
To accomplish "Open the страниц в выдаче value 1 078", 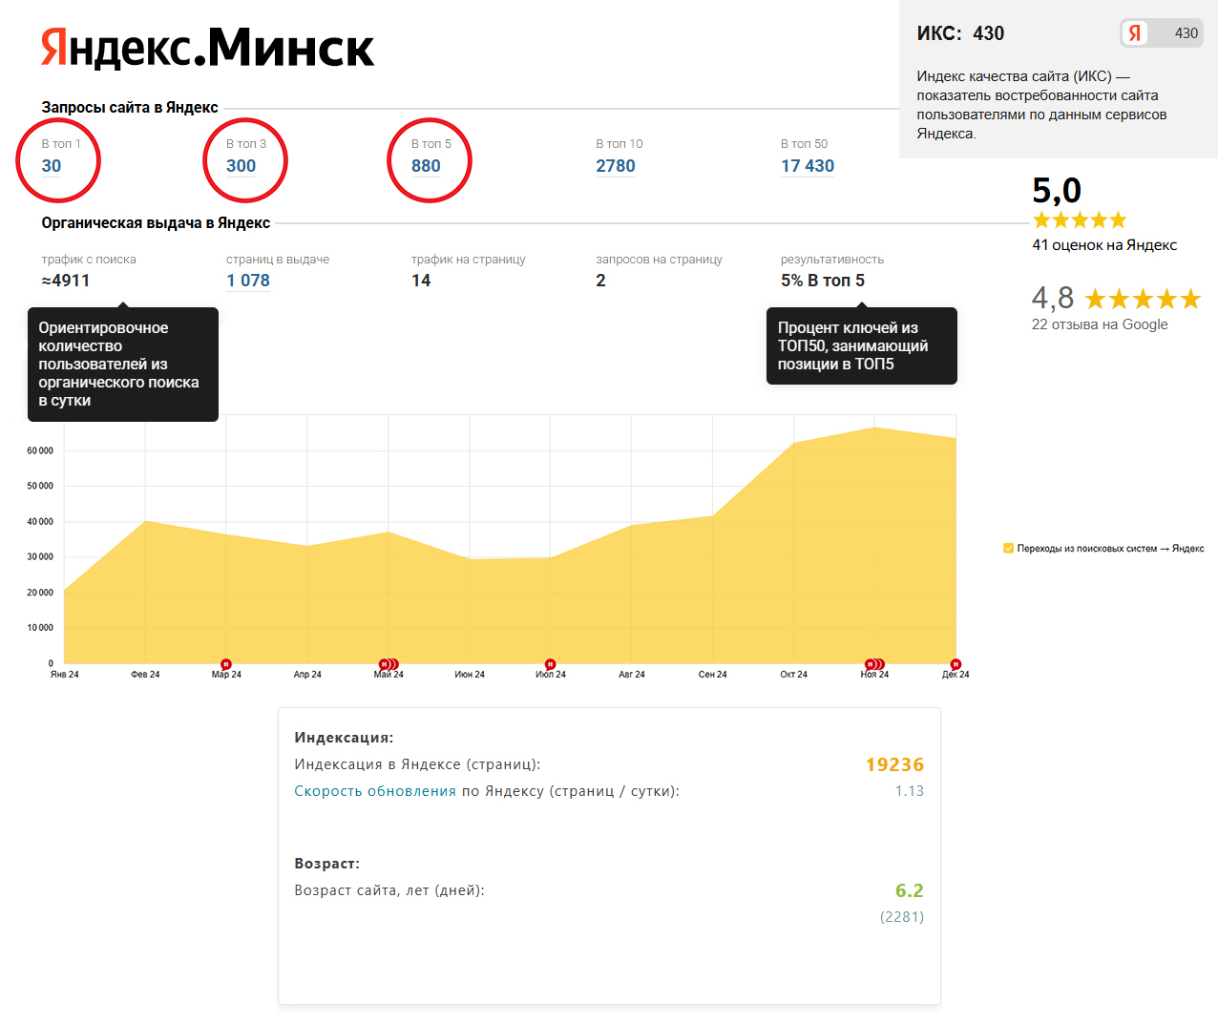I will pyautogui.click(x=248, y=281).
